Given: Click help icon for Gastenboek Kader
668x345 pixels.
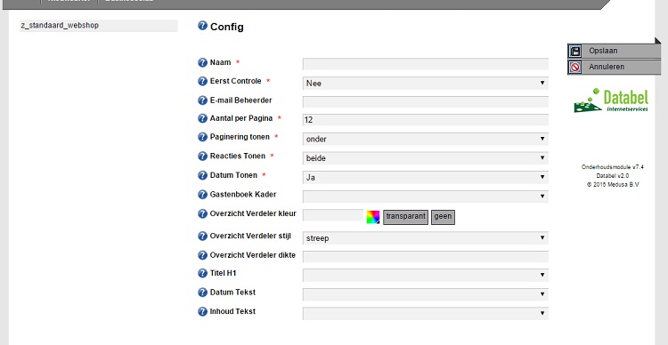Looking at the screenshot, I should click(x=202, y=195).
